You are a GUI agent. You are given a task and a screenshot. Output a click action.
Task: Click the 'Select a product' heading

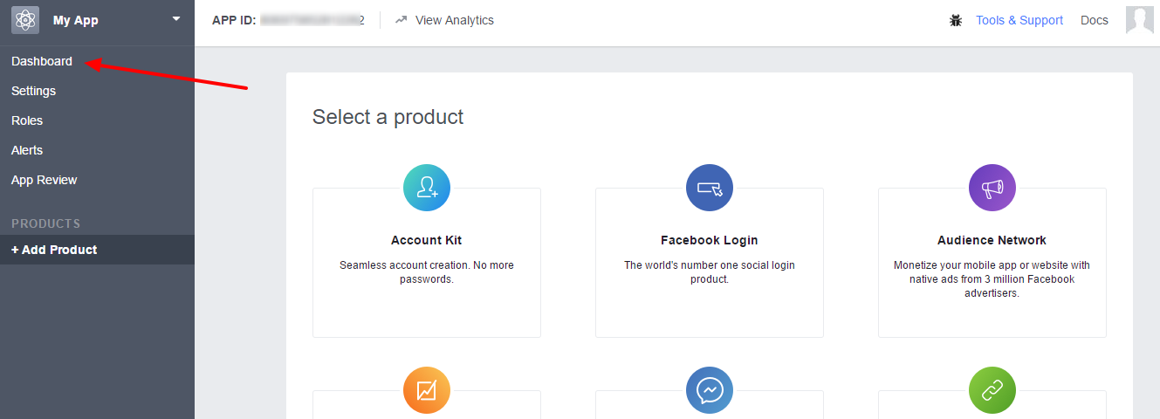[388, 117]
